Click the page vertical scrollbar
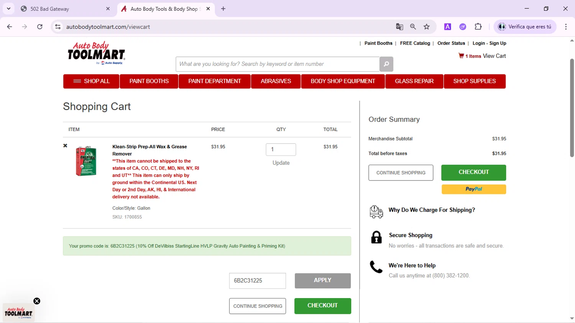The image size is (575, 323). (x=572, y=108)
